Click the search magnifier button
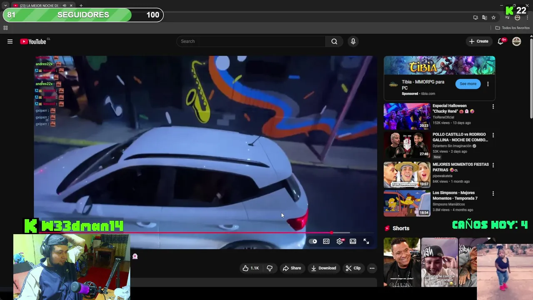 point(334,41)
